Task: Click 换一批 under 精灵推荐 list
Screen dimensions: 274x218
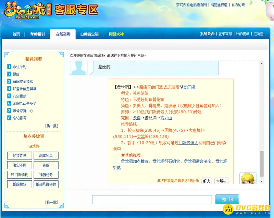Action: pos(52,126)
